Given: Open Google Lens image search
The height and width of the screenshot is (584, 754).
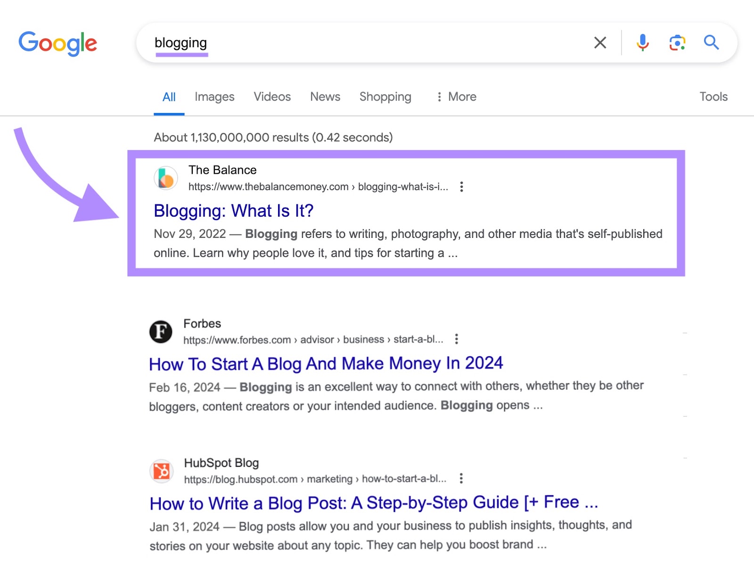Looking at the screenshot, I should click(x=677, y=43).
